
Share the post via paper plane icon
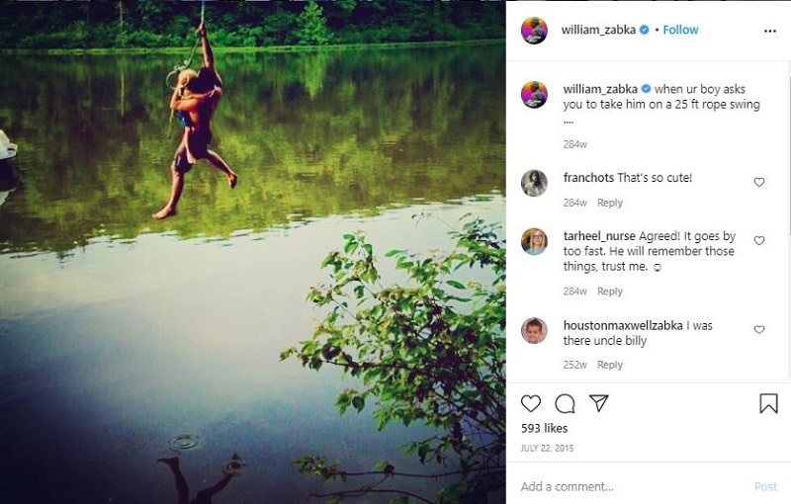(x=599, y=403)
